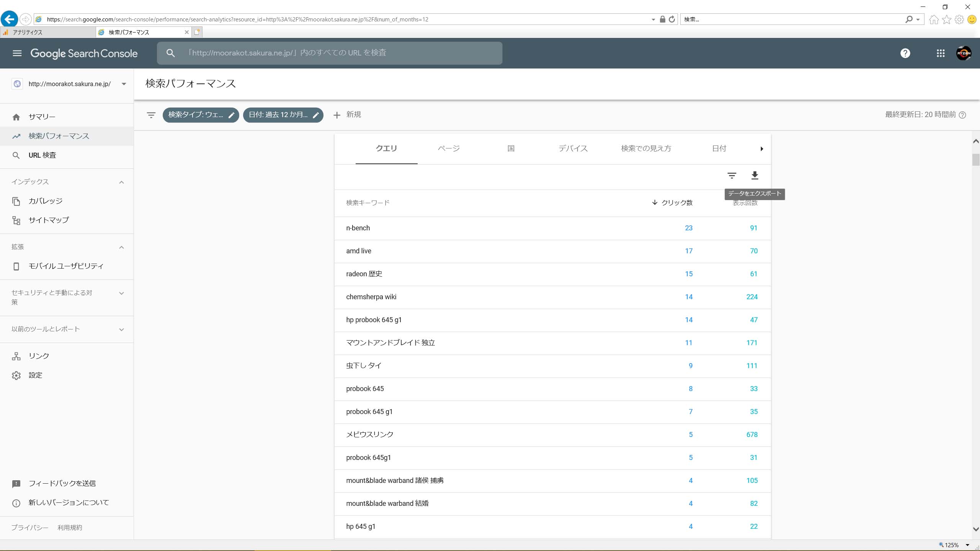The image size is (980, 551).
Task: Click 新しいバージョンについて
Action: pyautogui.click(x=67, y=503)
